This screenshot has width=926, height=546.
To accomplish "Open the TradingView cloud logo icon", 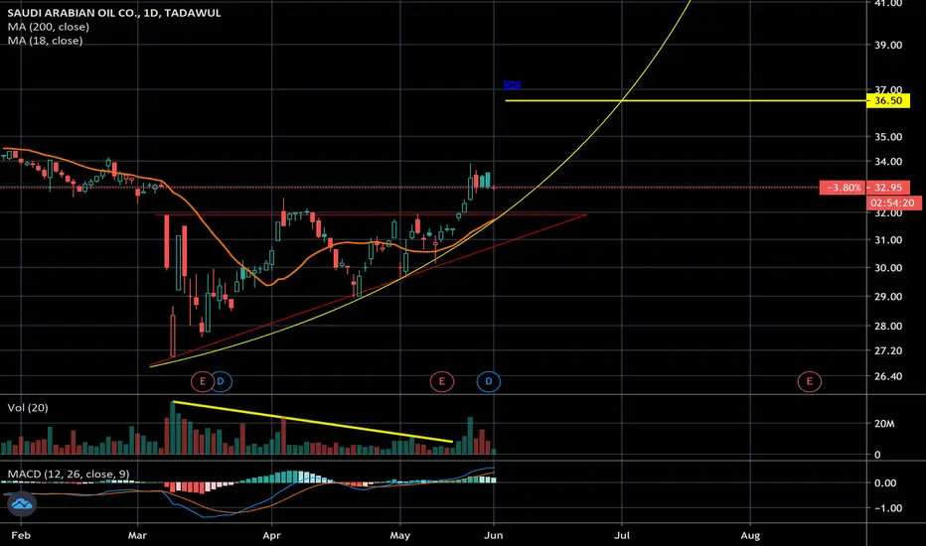I will [22, 504].
